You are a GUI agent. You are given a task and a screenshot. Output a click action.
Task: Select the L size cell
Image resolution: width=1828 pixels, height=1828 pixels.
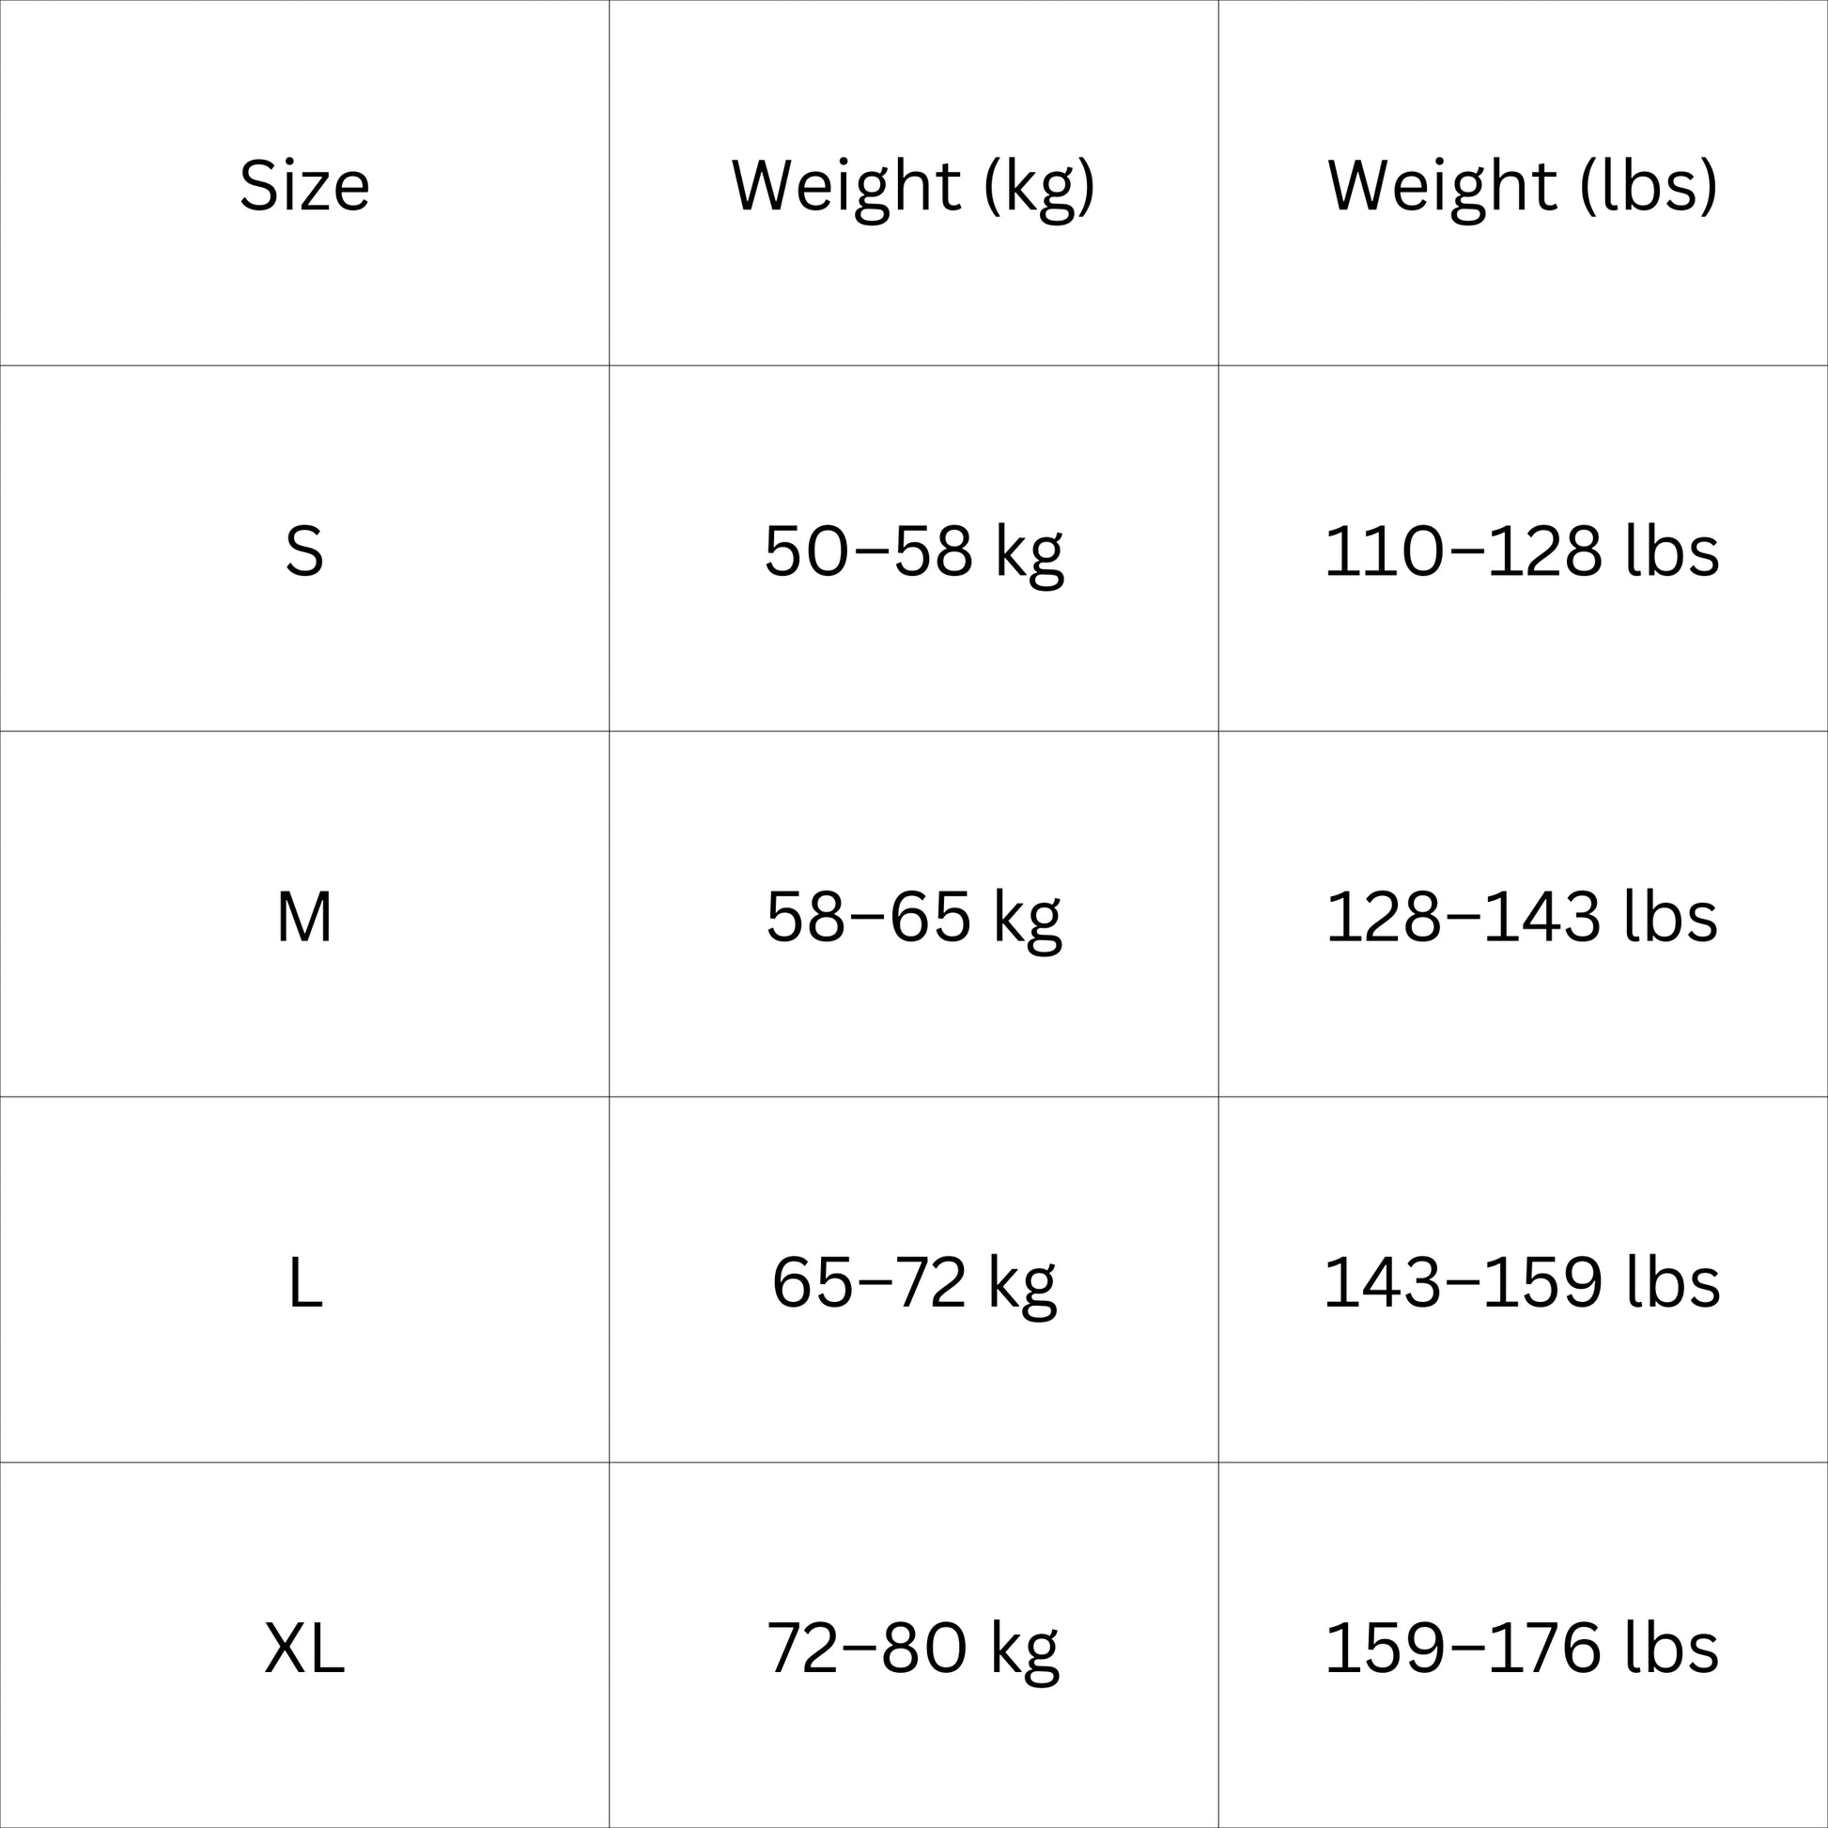pyautogui.click(x=303, y=1283)
